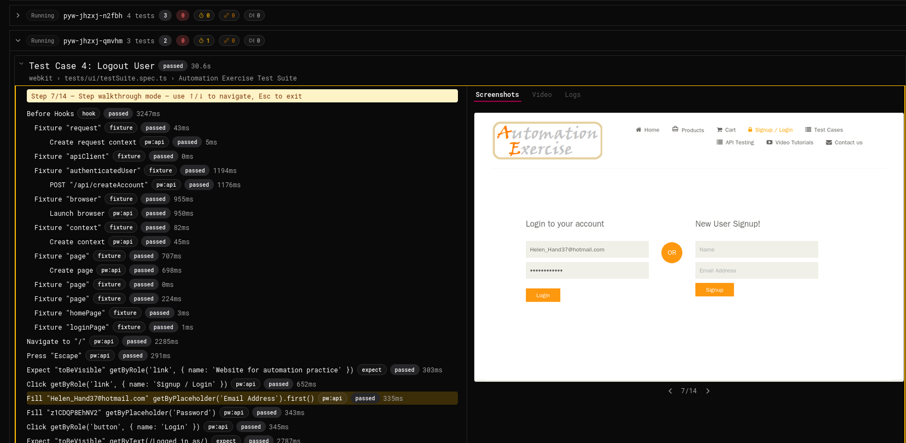Click the Running badge of pyw-jhzxj-qmvhm
The height and width of the screenshot is (443, 906).
[43, 41]
